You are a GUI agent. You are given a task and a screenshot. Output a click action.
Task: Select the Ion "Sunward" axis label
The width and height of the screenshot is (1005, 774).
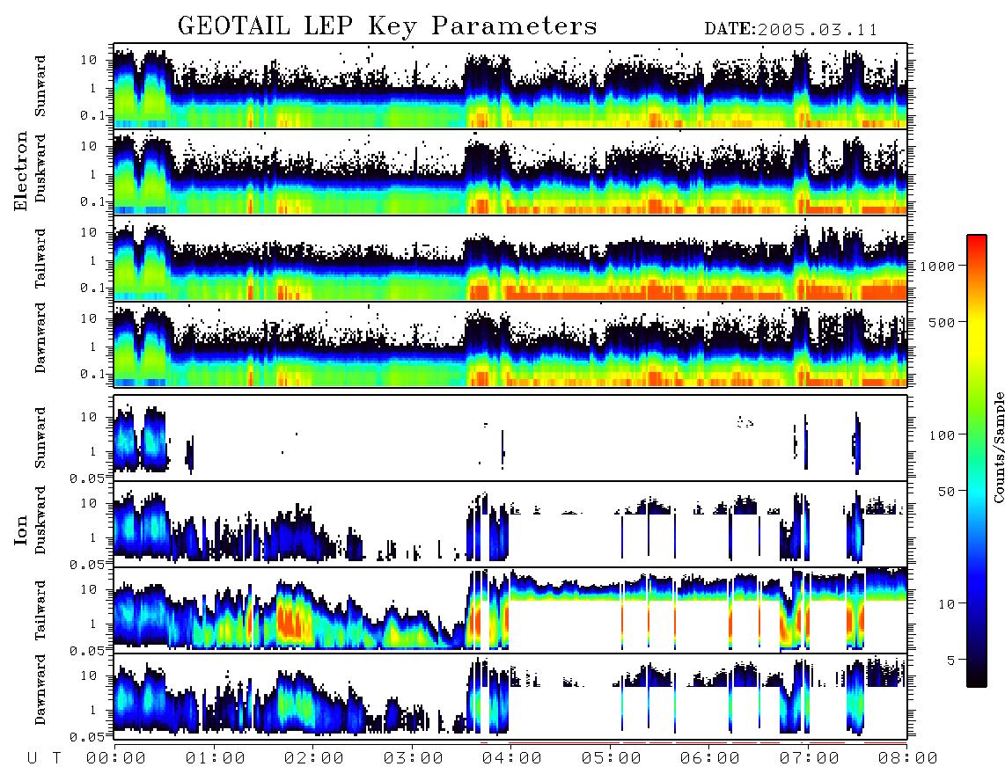(40, 438)
